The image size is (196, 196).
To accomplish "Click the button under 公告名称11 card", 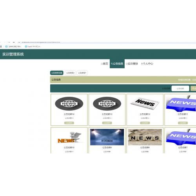I will 183,123.
